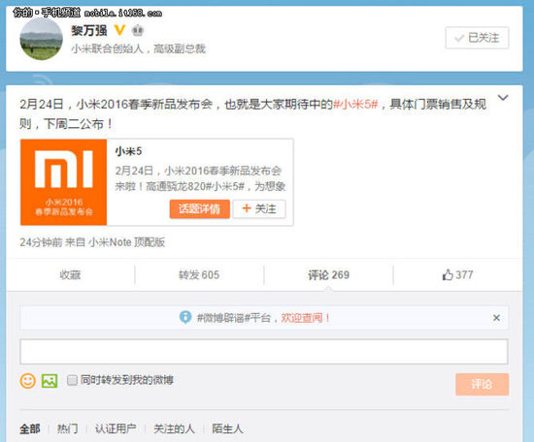Open the #小米5# hashtag link
Image resolution: width=534 pixels, height=442 pixels.
tap(355, 104)
